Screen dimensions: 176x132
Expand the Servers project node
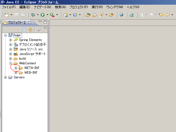pyautogui.click(x=5, y=78)
